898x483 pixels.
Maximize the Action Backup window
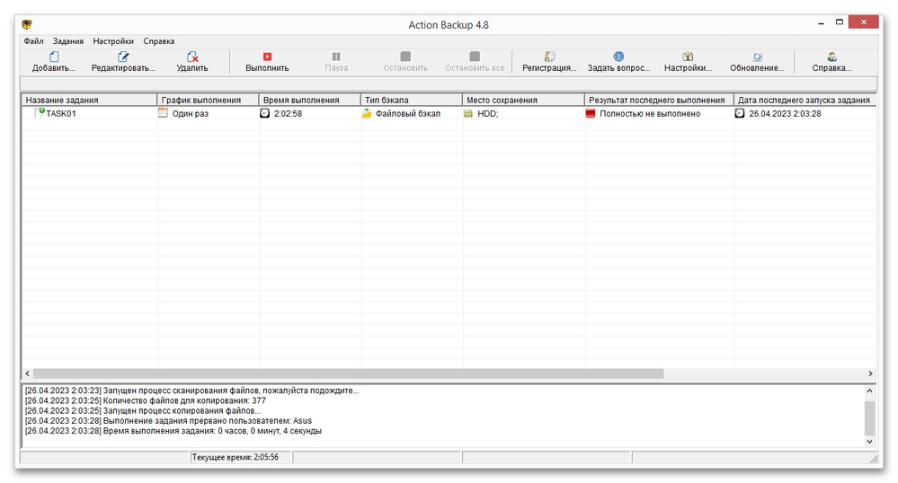coord(839,22)
